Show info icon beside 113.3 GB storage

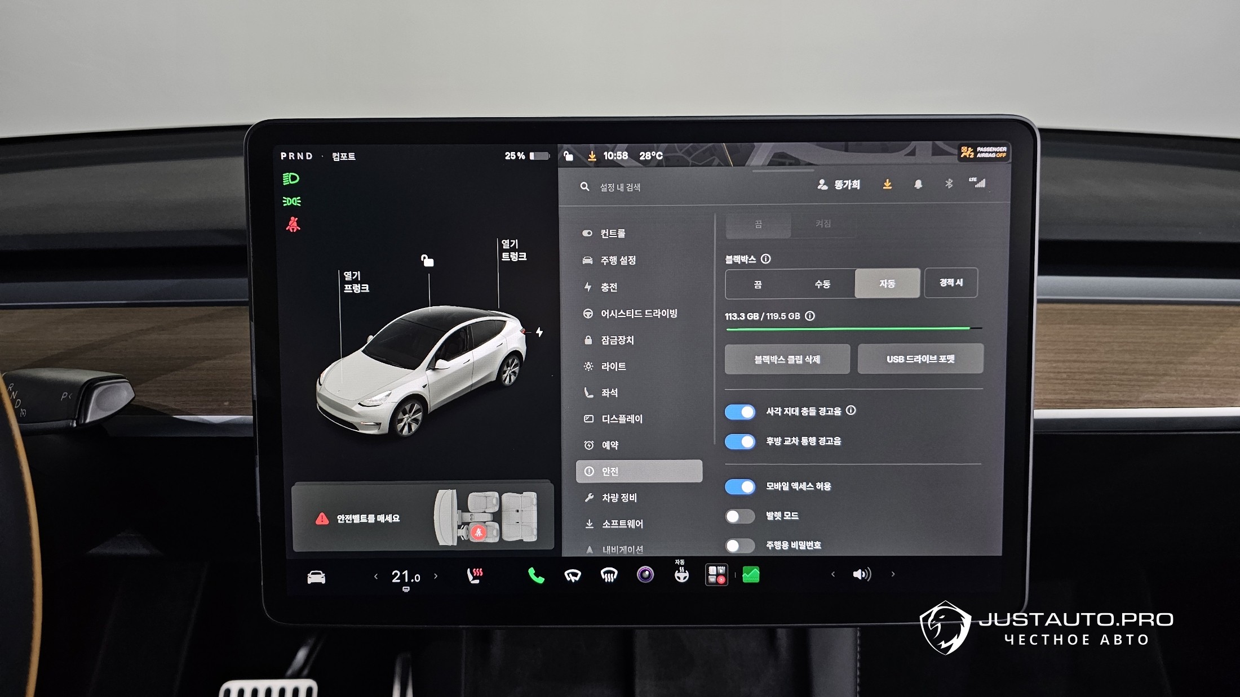[810, 316]
